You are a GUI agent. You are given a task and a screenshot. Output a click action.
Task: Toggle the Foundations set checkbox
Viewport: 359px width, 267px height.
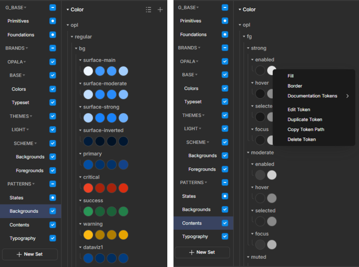(x=52, y=35)
